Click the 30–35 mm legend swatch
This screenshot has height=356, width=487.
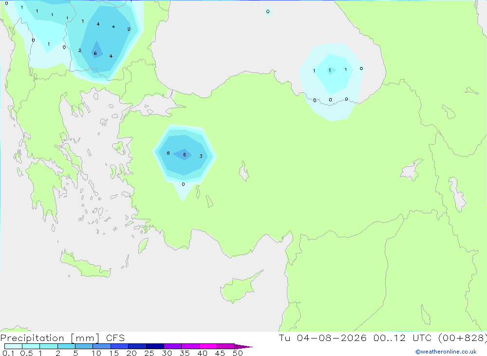coord(172,346)
